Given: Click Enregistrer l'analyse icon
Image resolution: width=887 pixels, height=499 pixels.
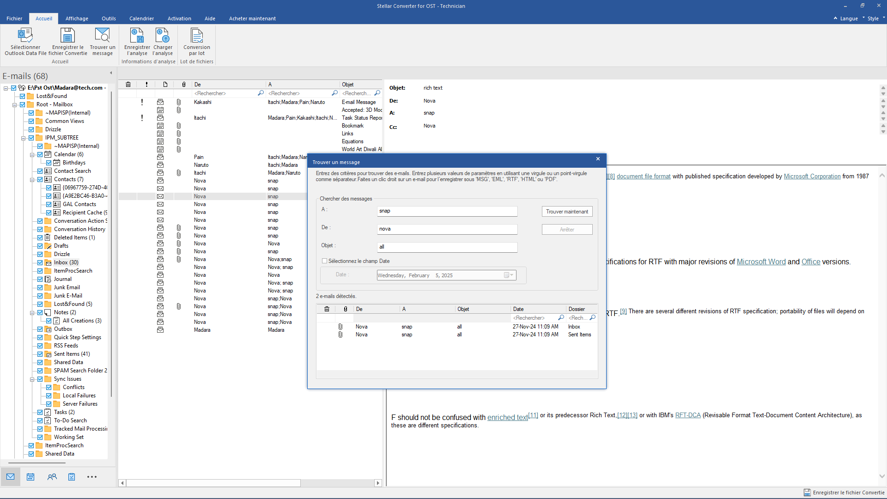Looking at the screenshot, I should (137, 36).
